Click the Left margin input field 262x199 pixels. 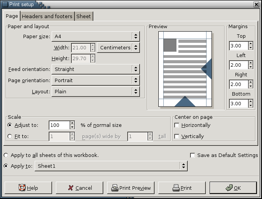(238, 65)
